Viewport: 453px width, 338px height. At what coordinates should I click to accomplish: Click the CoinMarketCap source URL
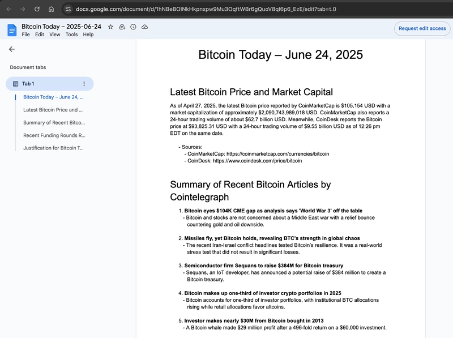click(x=277, y=154)
